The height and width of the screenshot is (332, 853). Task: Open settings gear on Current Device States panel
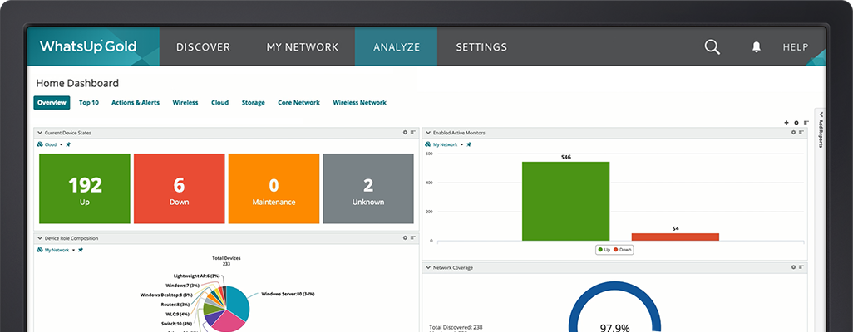point(405,133)
